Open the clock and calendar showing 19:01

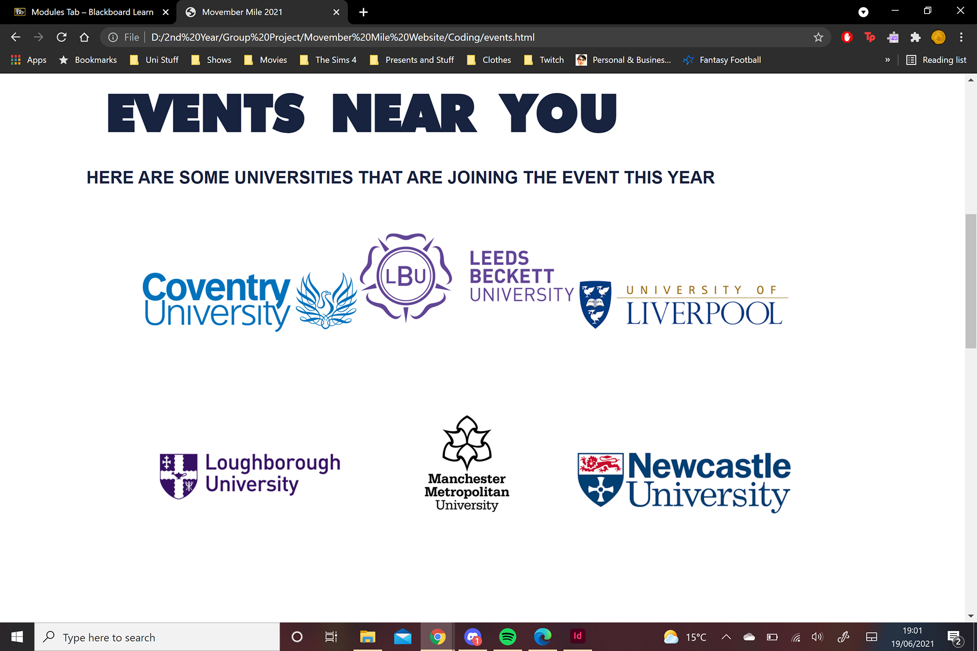[912, 637]
